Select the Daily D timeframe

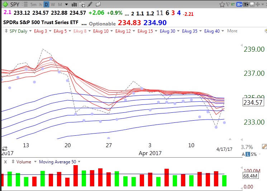tap(46, 4)
